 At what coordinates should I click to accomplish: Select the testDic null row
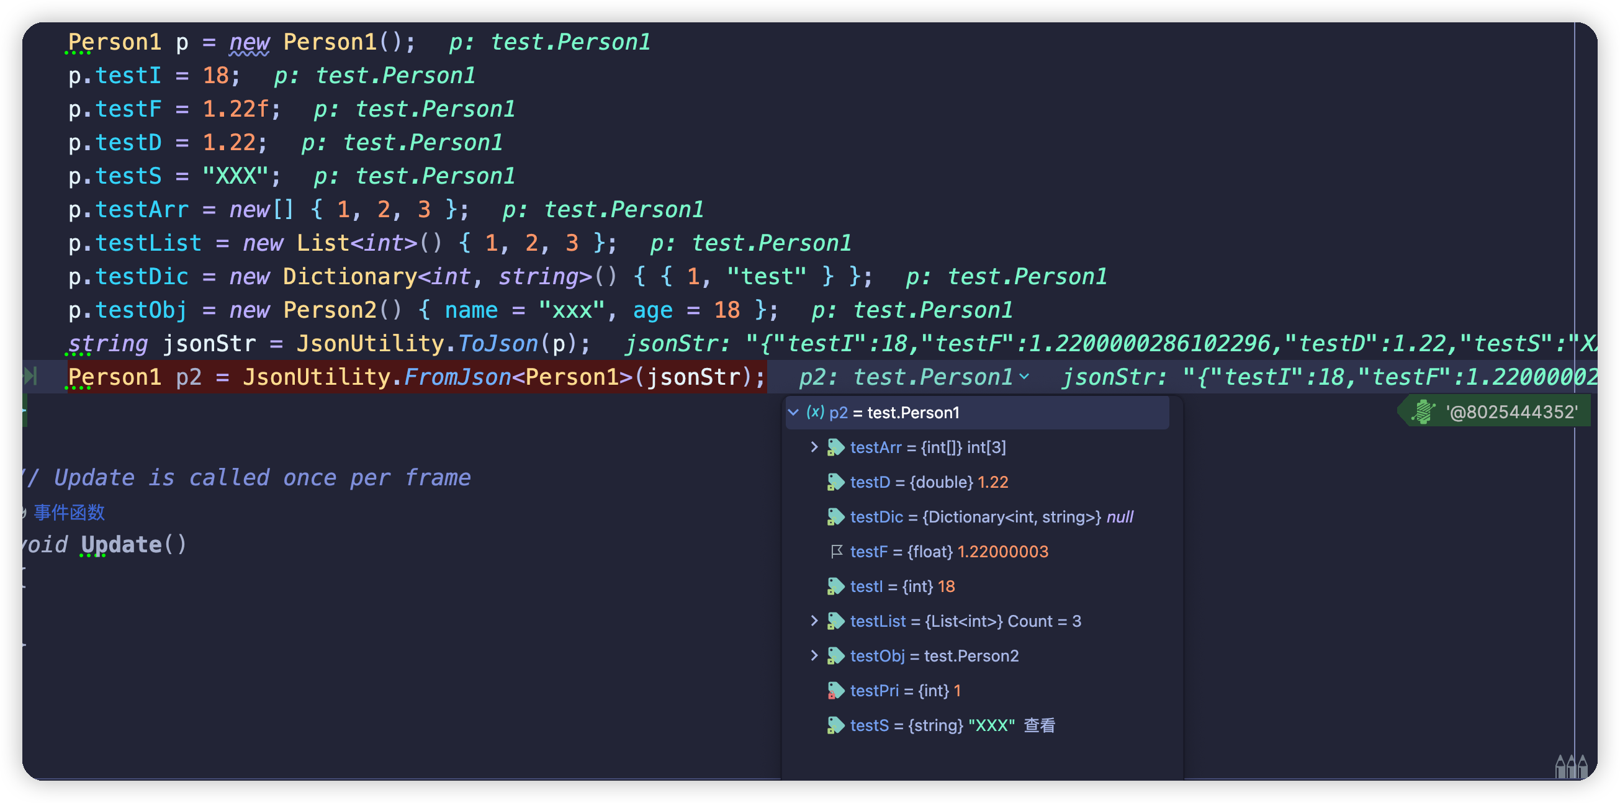coord(976,517)
